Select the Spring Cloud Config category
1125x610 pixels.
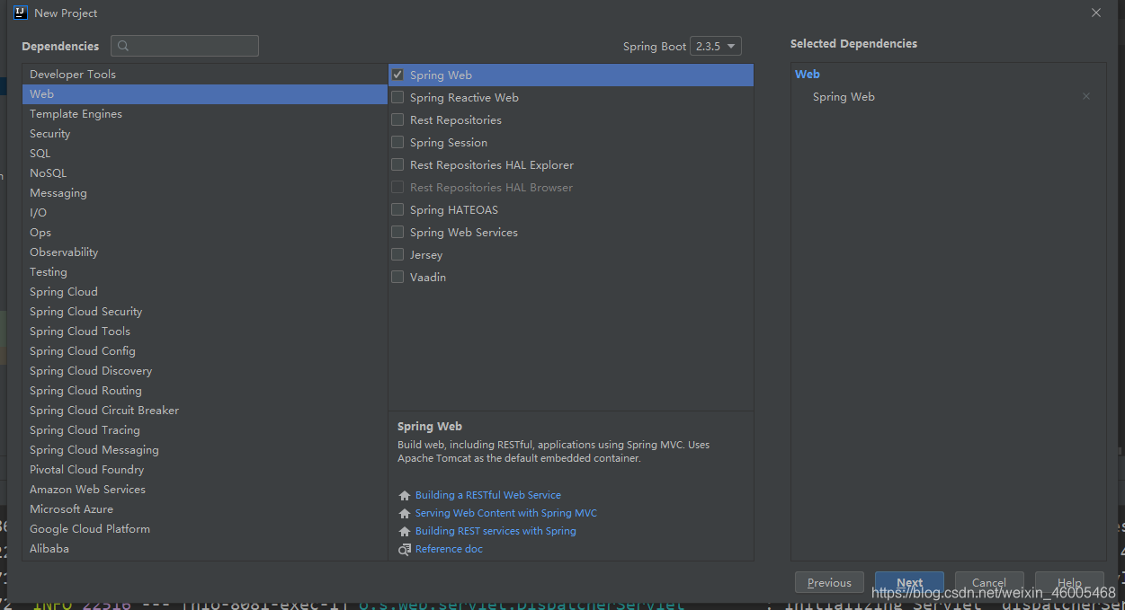pyautogui.click(x=205, y=351)
